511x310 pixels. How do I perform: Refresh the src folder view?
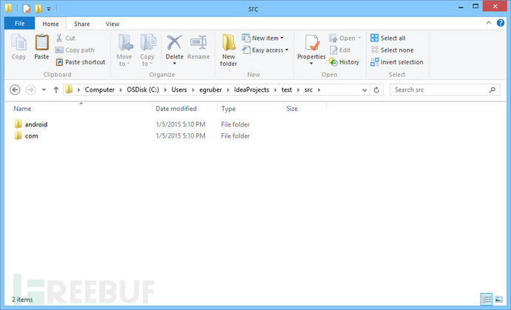click(376, 90)
